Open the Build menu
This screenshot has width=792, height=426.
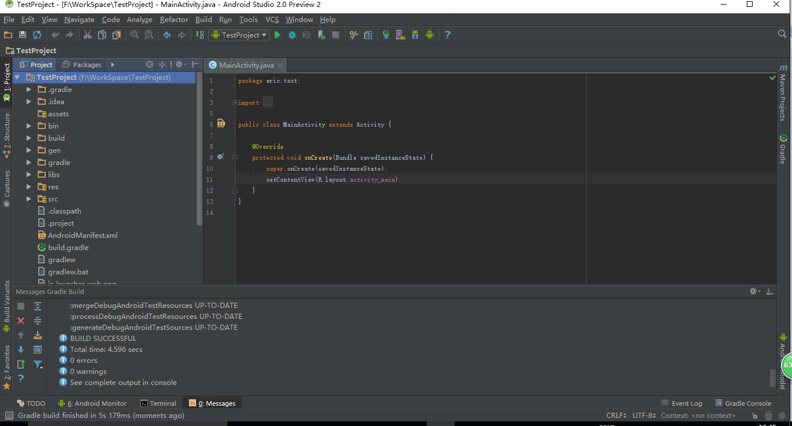tap(204, 19)
